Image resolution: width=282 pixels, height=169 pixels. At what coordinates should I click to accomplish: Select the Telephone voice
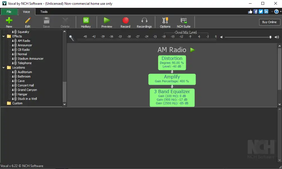[x=25, y=63]
